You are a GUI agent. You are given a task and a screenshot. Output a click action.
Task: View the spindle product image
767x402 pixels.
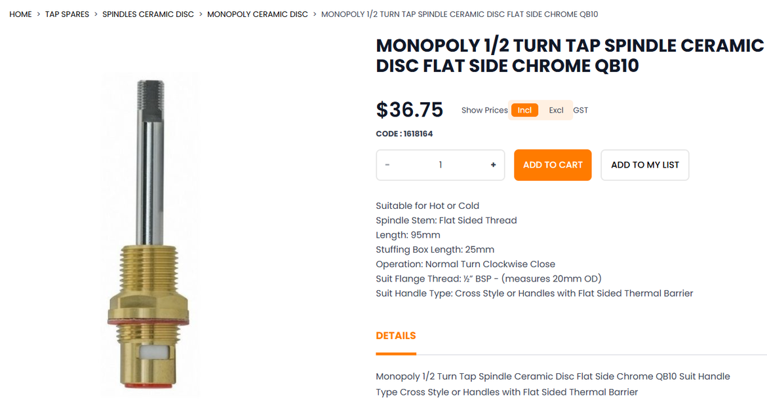click(x=149, y=236)
